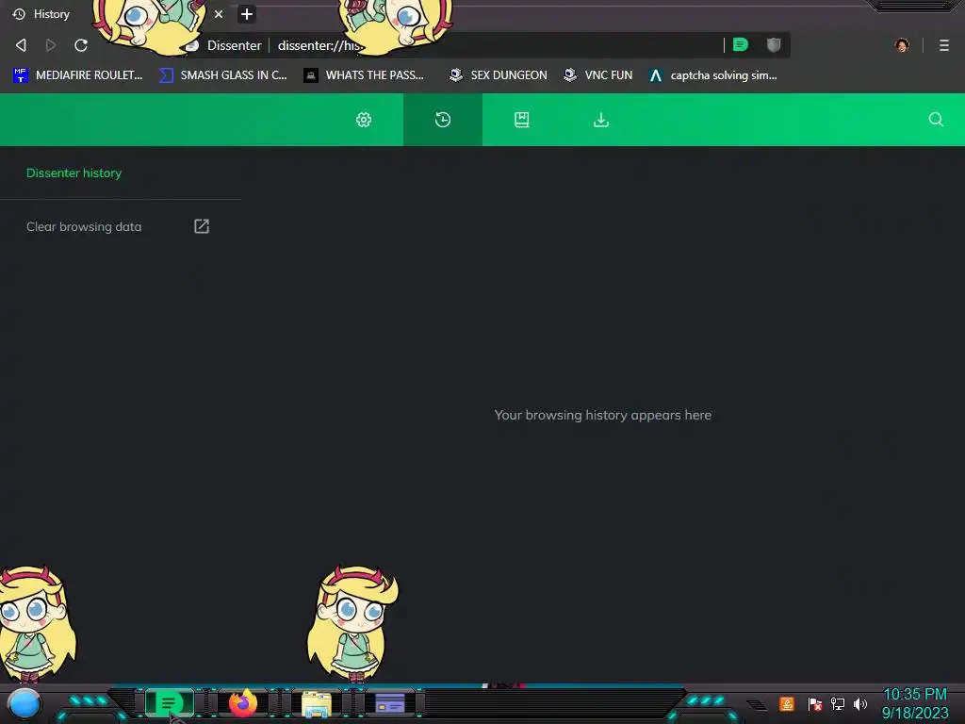Image resolution: width=965 pixels, height=724 pixels.
Task: Open the VNC FUN bookmark
Action: (598, 75)
